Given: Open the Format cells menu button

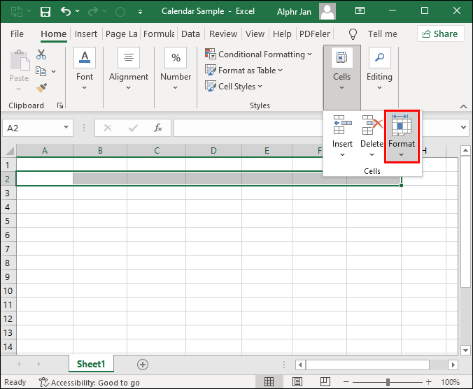Looking at the screenshot, I should pyautogui.click(x=402, y=133).
